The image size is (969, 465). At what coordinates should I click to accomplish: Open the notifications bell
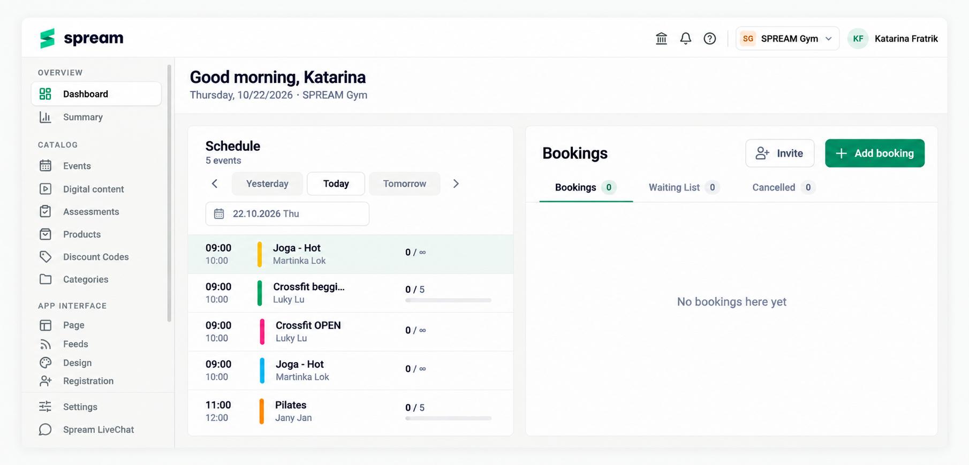click(685, 39)
